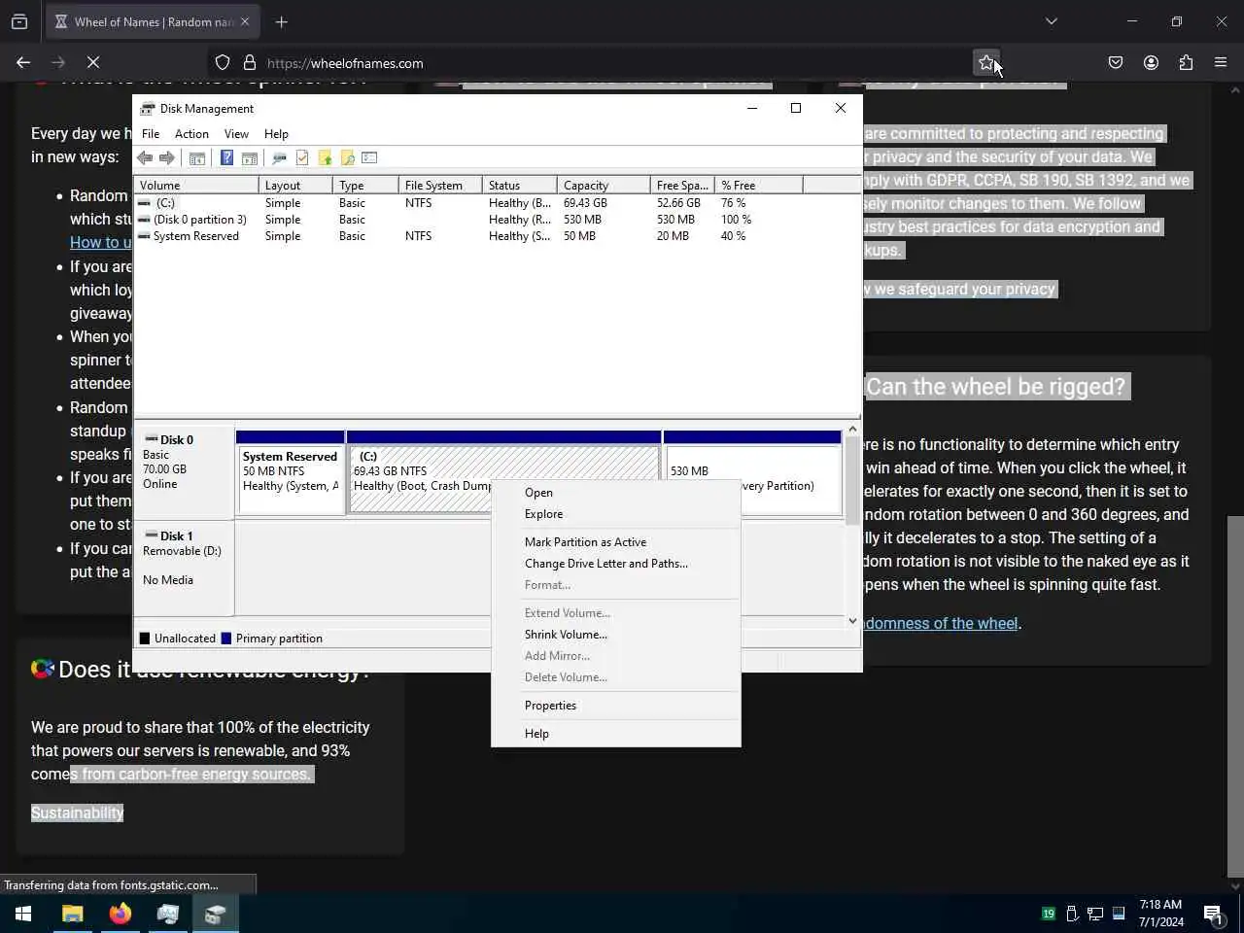This screenshot has height=933, width=1244.
Task: Open the randomness of the wheel link
Action: tap(941, 624)
